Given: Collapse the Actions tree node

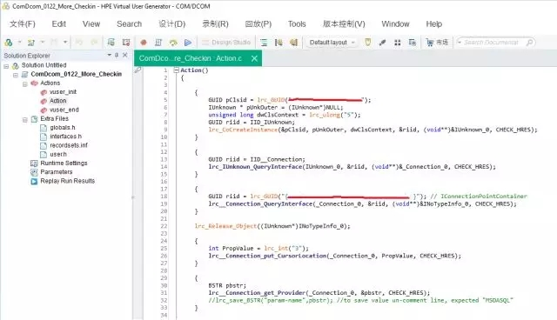Looking at the screenshot, I should coord(25,83).
